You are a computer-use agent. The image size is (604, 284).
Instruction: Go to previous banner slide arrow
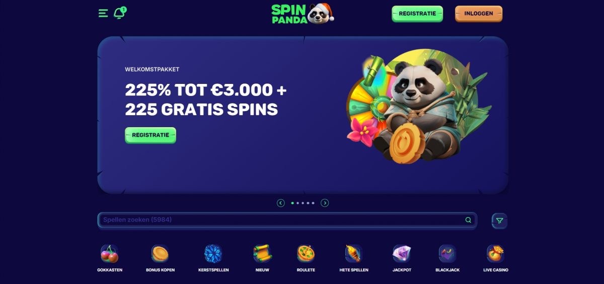281,203
